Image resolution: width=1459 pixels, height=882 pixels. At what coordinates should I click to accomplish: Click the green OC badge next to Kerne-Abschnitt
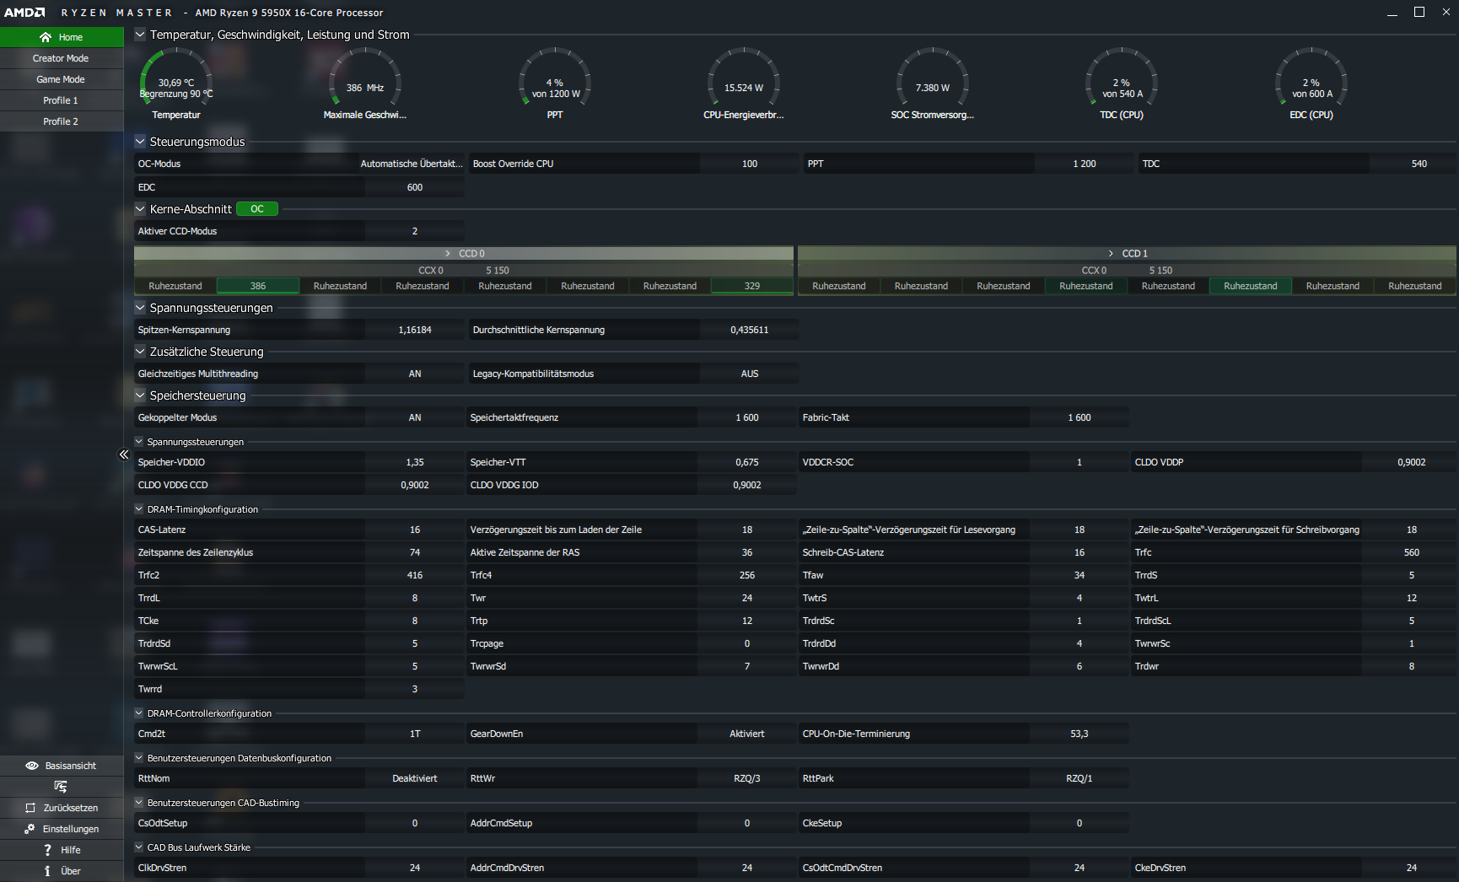click(257, 209)
